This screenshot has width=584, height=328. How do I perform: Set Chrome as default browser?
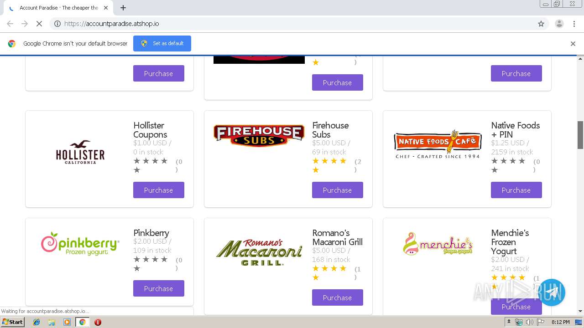162,43
